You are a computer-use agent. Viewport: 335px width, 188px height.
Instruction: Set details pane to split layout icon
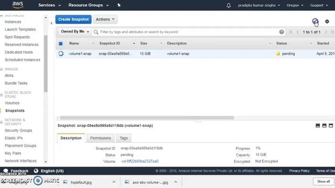325,125
